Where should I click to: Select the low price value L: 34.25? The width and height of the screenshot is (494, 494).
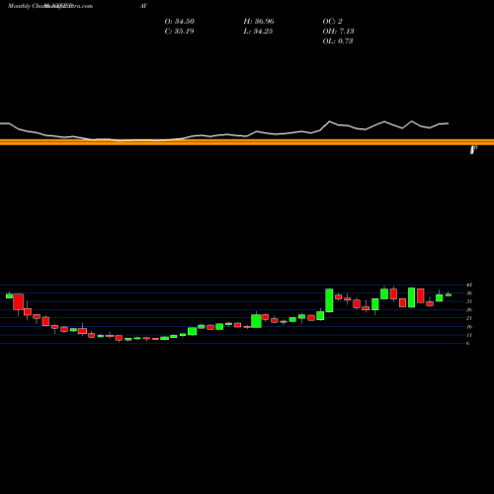[258, 32]
